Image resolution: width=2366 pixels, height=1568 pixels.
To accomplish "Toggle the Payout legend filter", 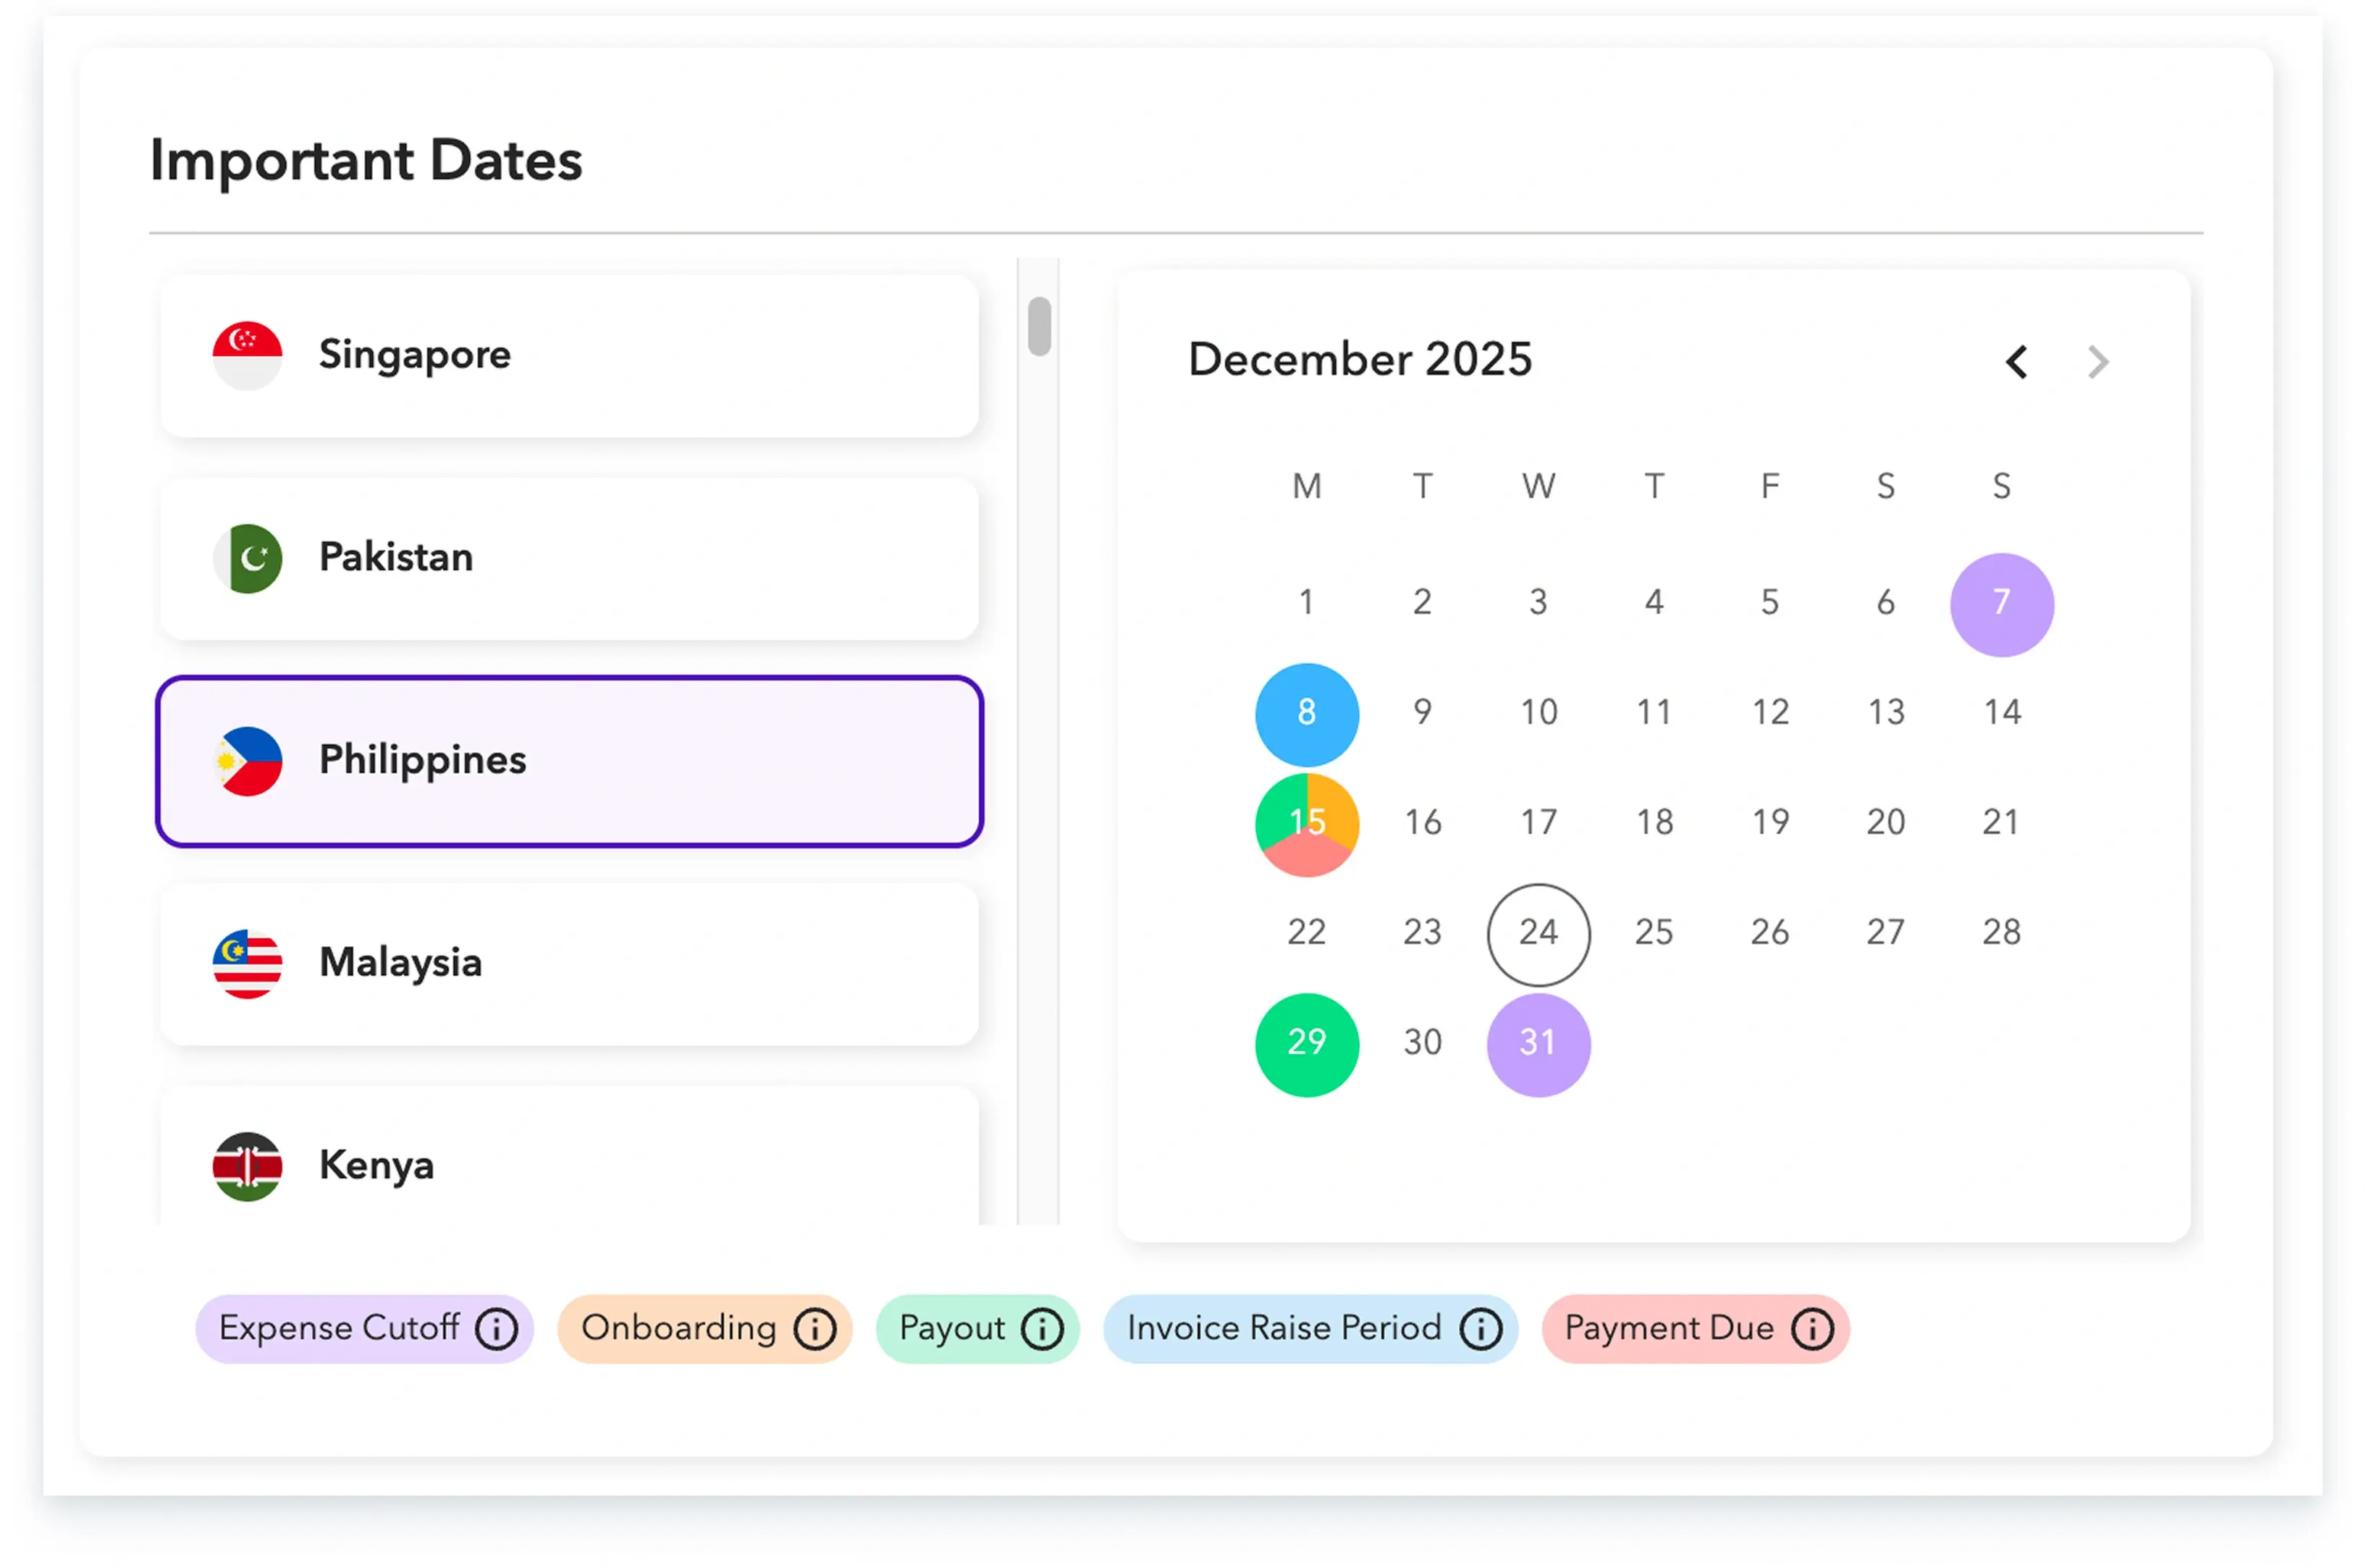I will click(x=976, y=1328).
